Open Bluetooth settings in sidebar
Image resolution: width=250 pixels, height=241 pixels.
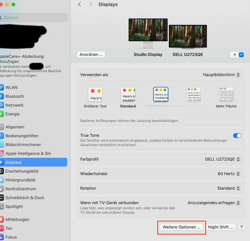point(33,96)
